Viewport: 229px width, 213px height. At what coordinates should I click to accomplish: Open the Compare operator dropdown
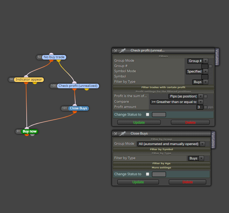pyautogui.click(x=176, y=102)
